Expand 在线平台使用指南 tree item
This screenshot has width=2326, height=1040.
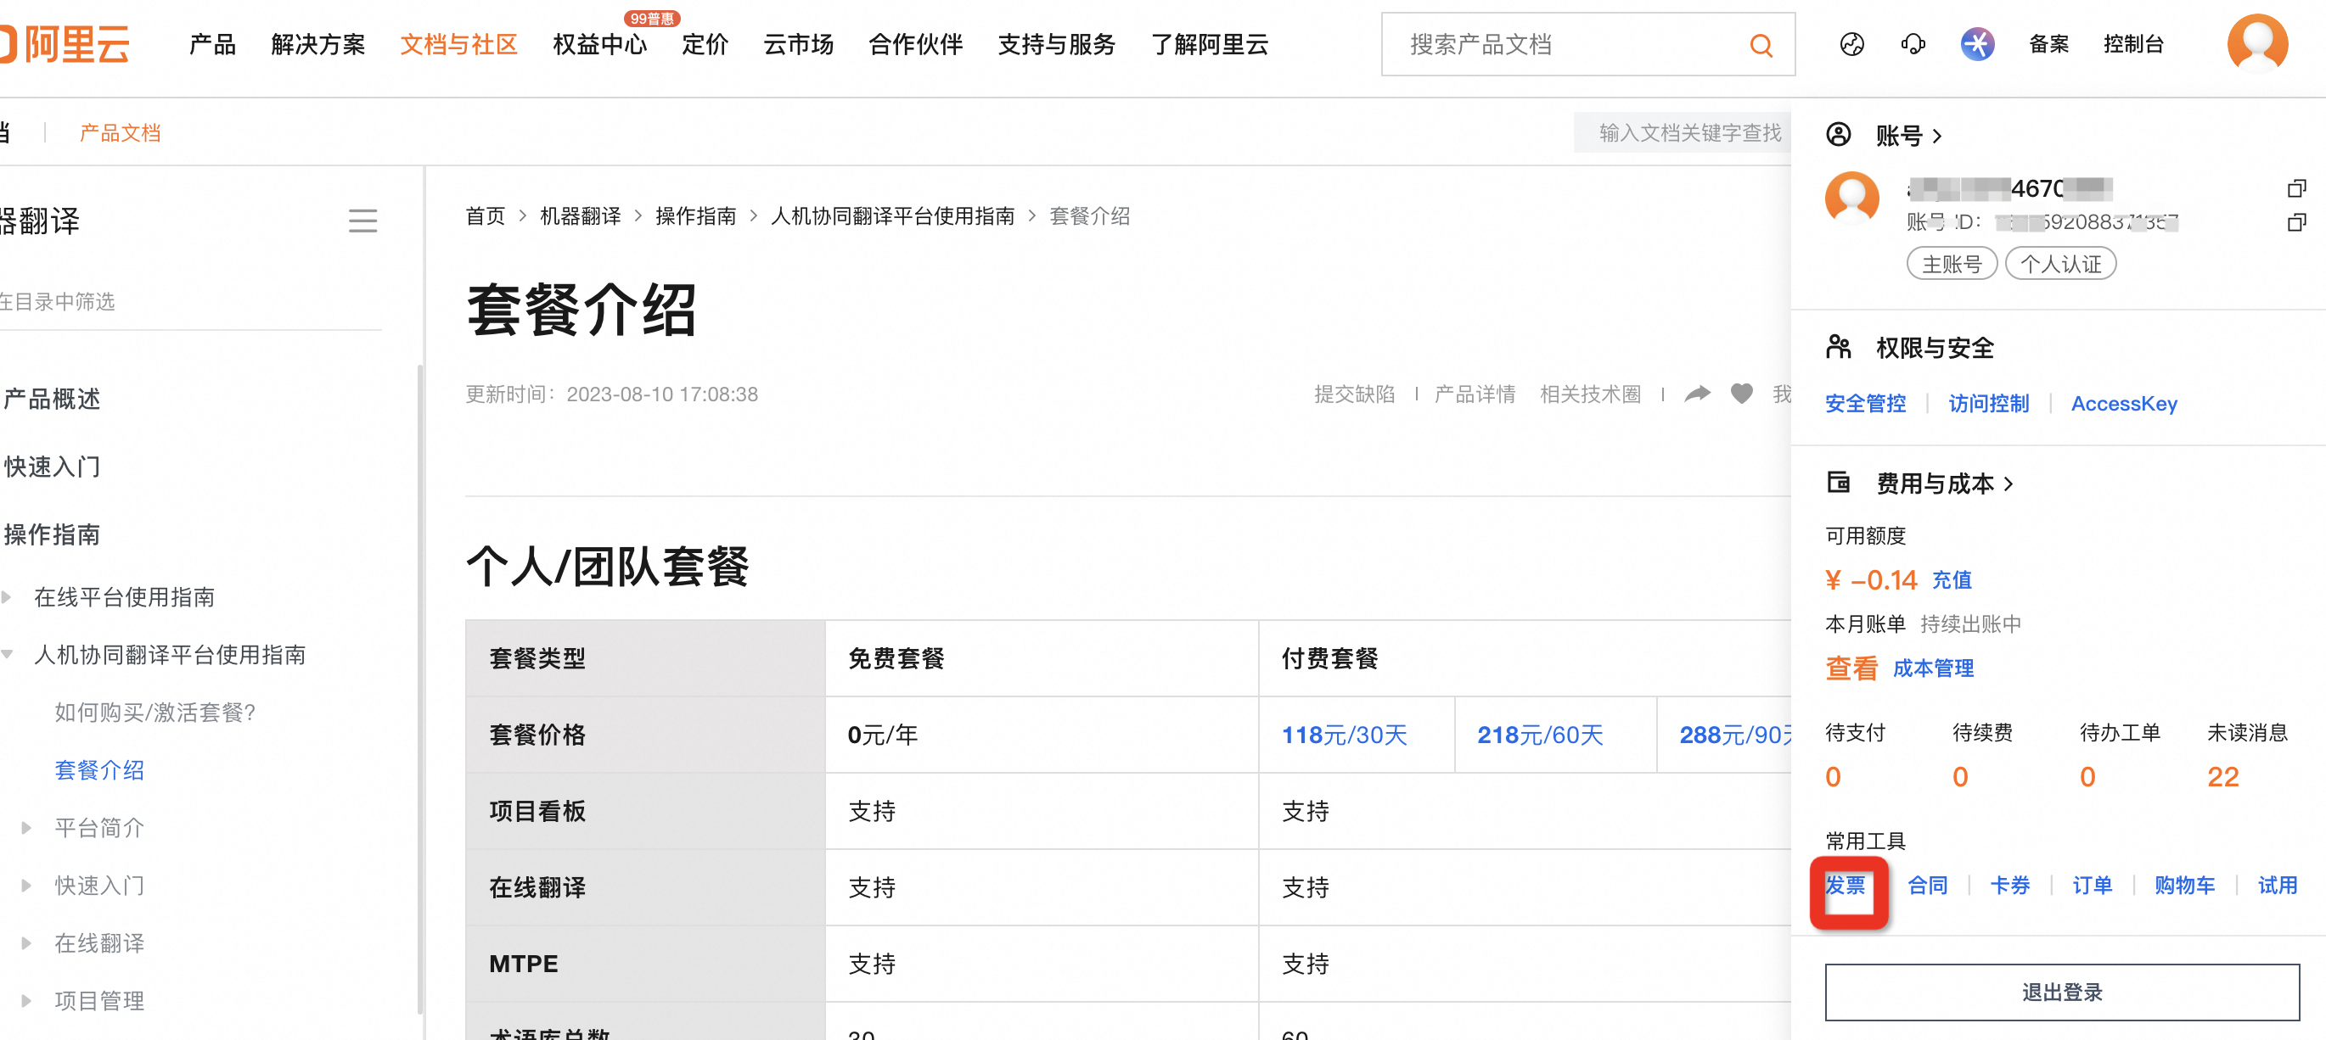click(8, 596)
